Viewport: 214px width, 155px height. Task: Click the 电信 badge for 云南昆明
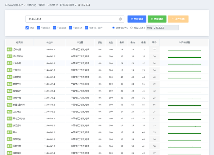9,77
